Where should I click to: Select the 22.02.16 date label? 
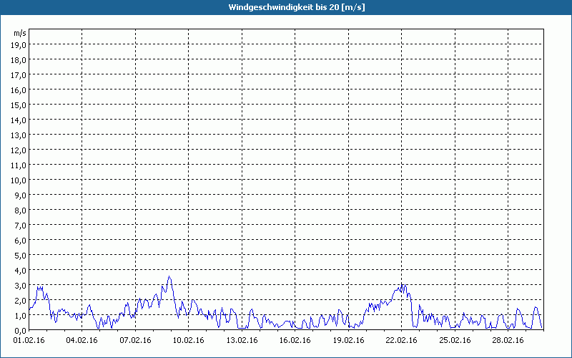[x=402, y=341]
